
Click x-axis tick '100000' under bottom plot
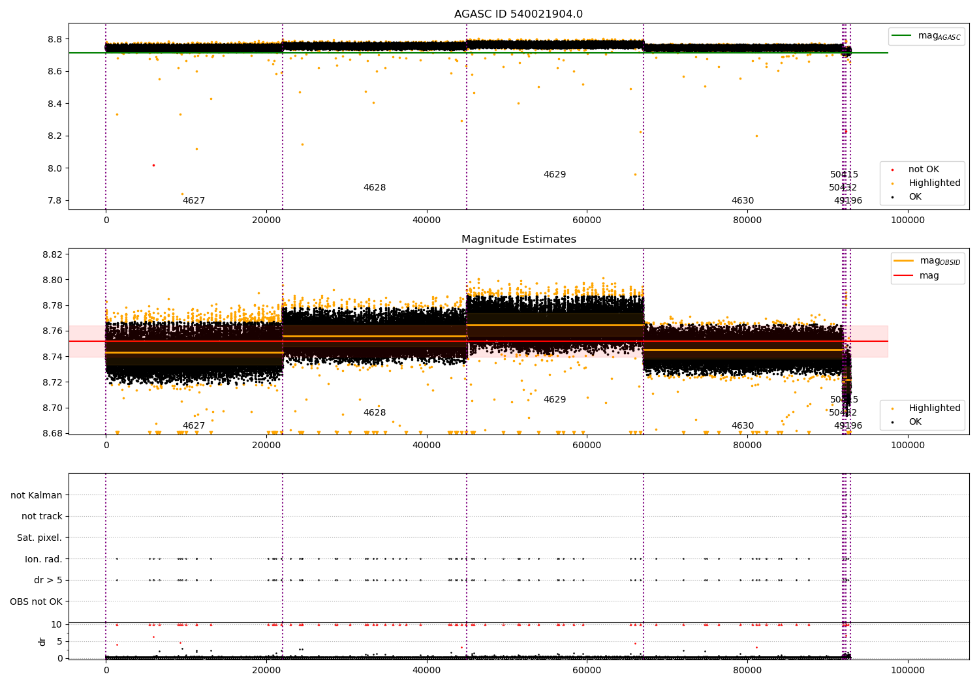[x=908, y=671]
